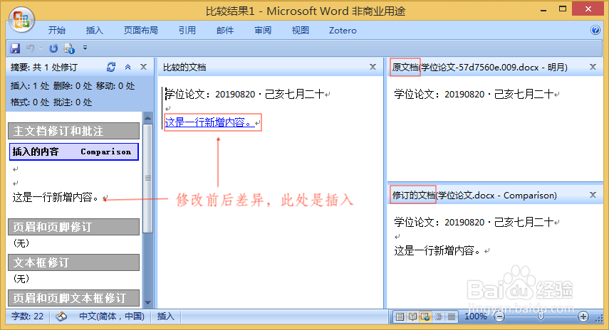
Task: Undo the last action
Action: pyautogui.click(x=31, y=48)
